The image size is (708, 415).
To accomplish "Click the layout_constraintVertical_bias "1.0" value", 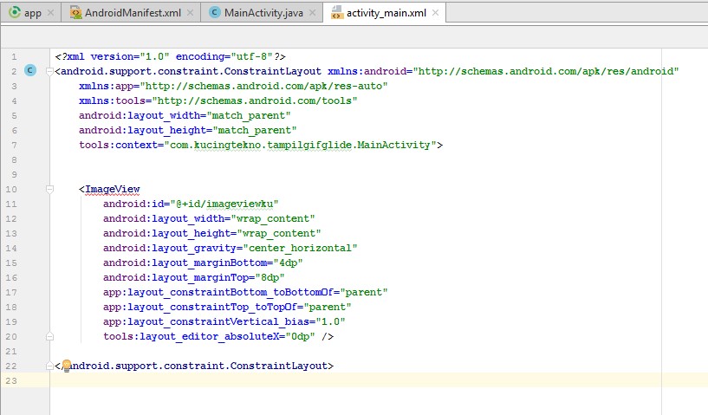I will 330,321.
